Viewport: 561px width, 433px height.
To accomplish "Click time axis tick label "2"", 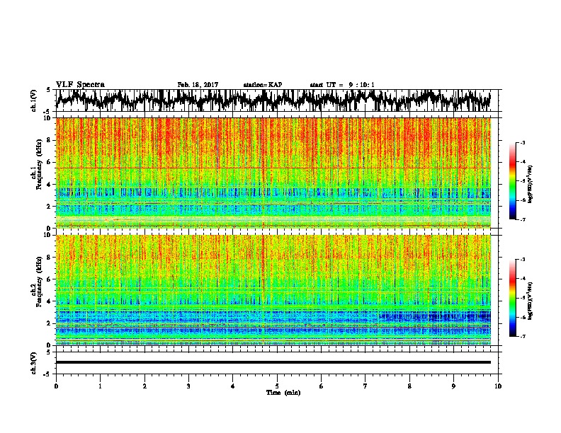I will pos(144,386).
